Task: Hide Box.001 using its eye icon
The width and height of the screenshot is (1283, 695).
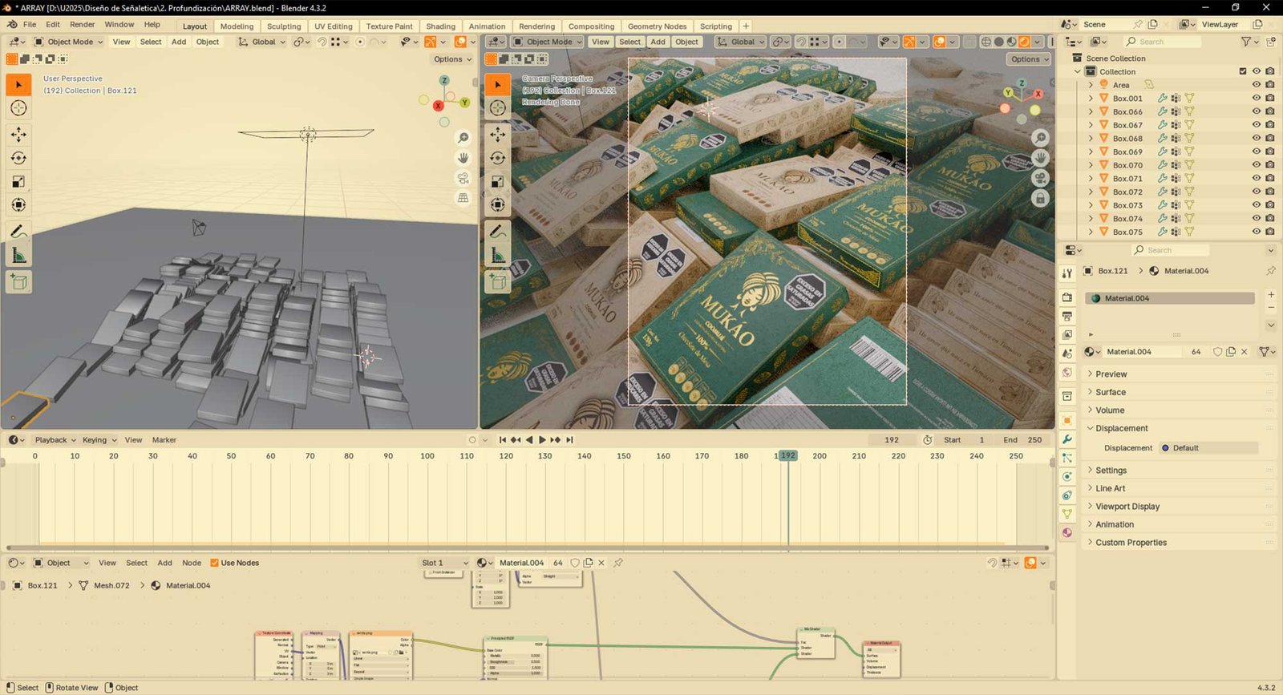Action: click(x=1257, y=99)
